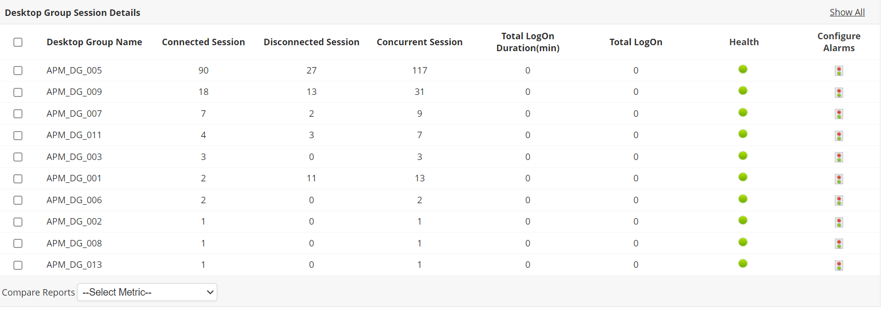Screen dimensions: 883x312
Task: Expand the Compare Reports metric selector
Action: tap(147, 292)
